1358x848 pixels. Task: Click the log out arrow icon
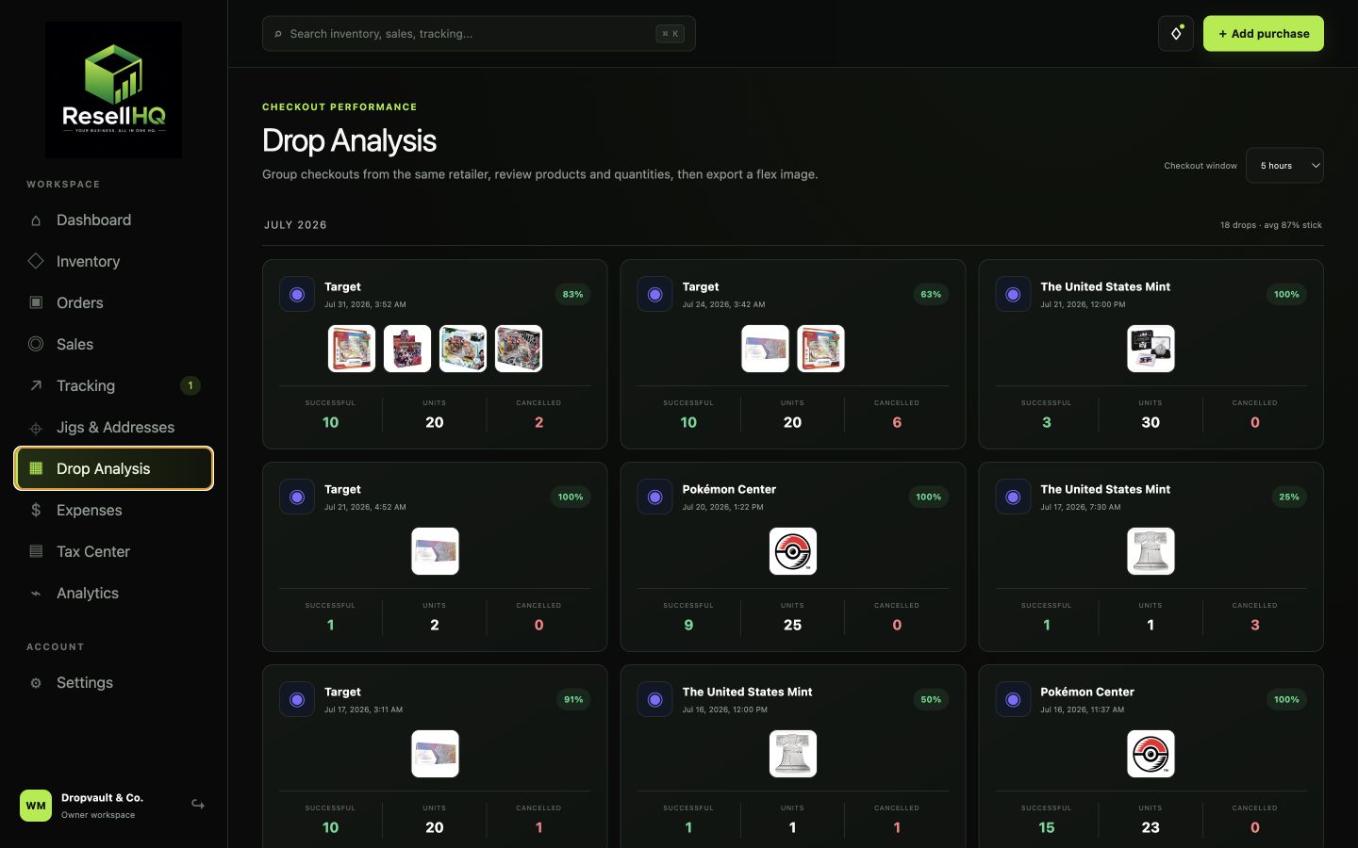(198, 805)
